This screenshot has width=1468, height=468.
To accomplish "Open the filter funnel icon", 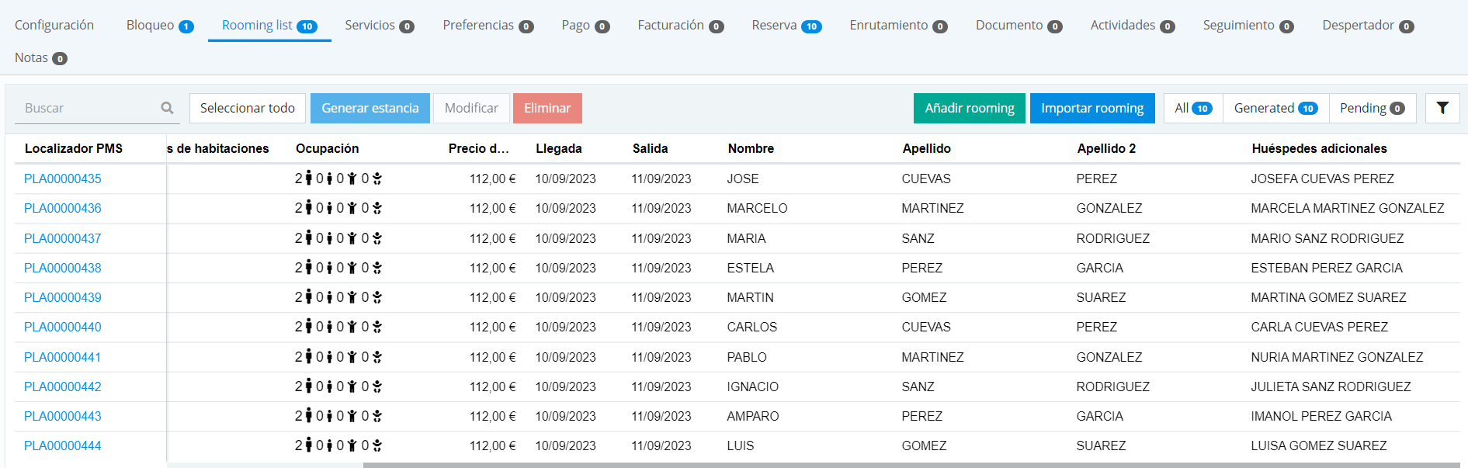I will (x=1442, y=108).
